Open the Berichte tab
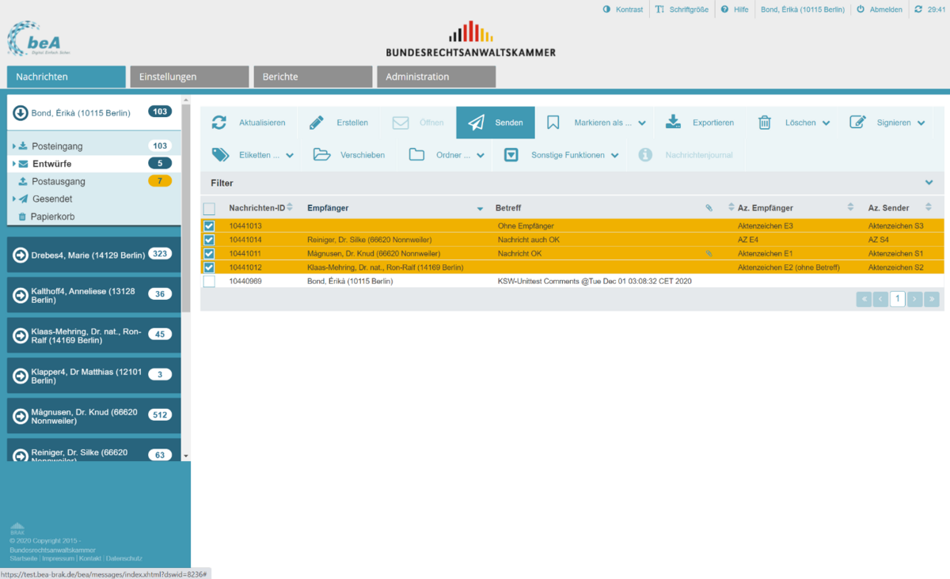The image size is (950, 579). pos(313,77)
